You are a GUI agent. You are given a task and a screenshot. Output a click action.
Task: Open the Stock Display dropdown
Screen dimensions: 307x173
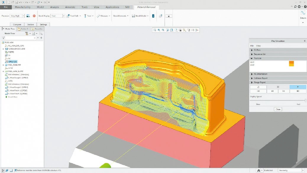coord(58,16)
